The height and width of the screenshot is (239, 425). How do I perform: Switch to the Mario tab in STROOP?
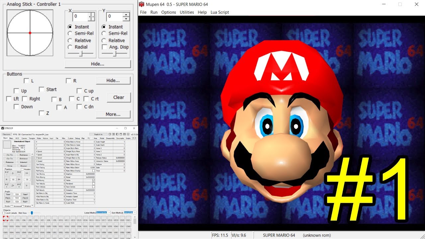click(x=11, y=138)
